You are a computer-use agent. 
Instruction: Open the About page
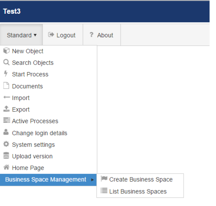102,35
